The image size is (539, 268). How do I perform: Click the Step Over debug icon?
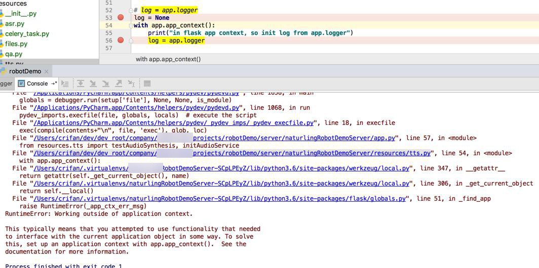[81, 83]
